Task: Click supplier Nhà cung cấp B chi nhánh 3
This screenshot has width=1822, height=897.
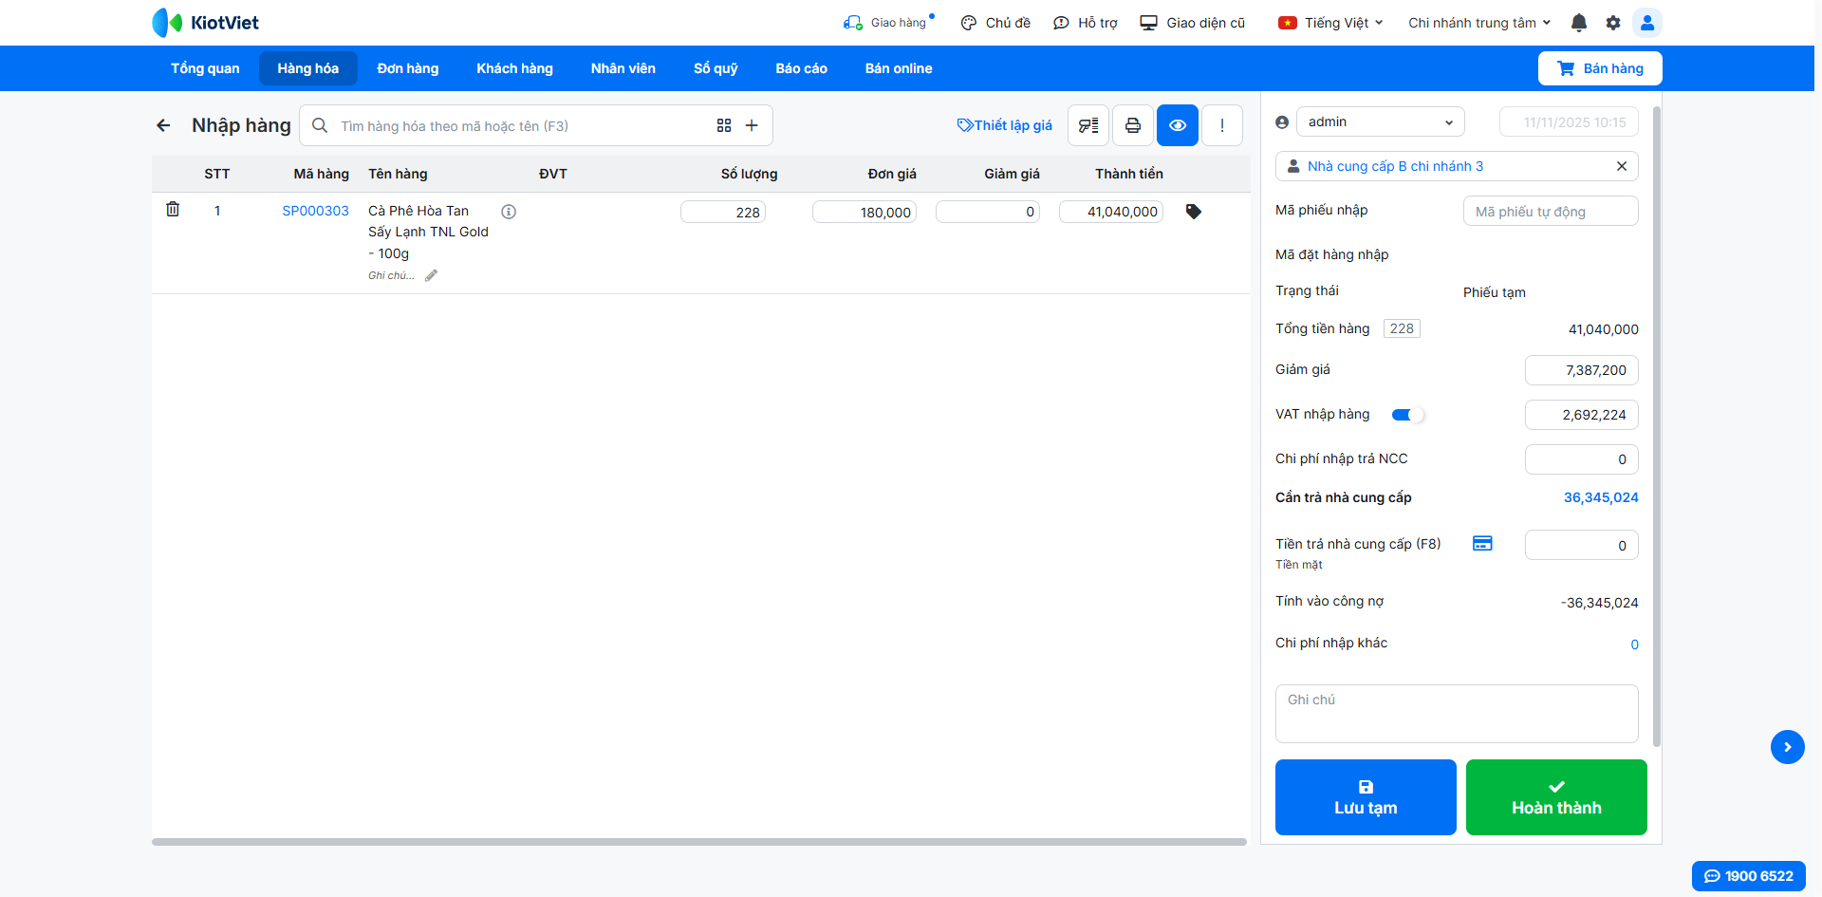Action: 1395,166
